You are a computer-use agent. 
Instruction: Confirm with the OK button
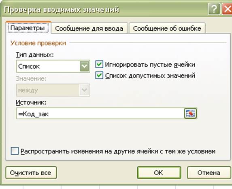(x=159, y=172)
